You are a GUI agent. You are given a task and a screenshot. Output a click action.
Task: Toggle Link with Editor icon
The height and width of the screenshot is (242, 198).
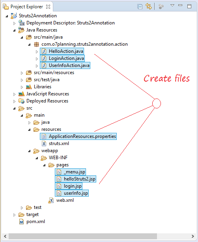(x=149, y=6)
